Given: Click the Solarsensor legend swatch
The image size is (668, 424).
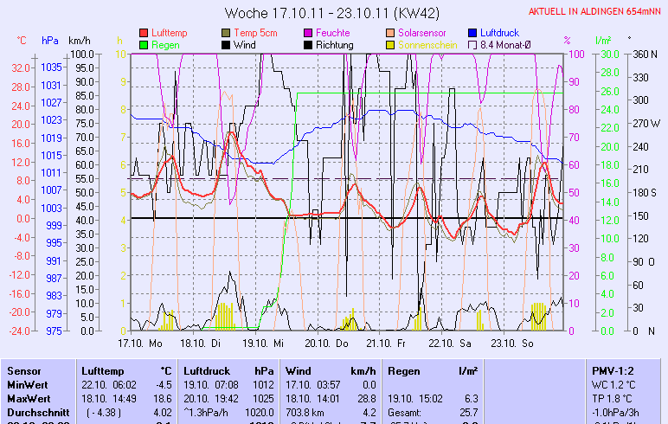Looking at the screenshot, I should point(391,33).
